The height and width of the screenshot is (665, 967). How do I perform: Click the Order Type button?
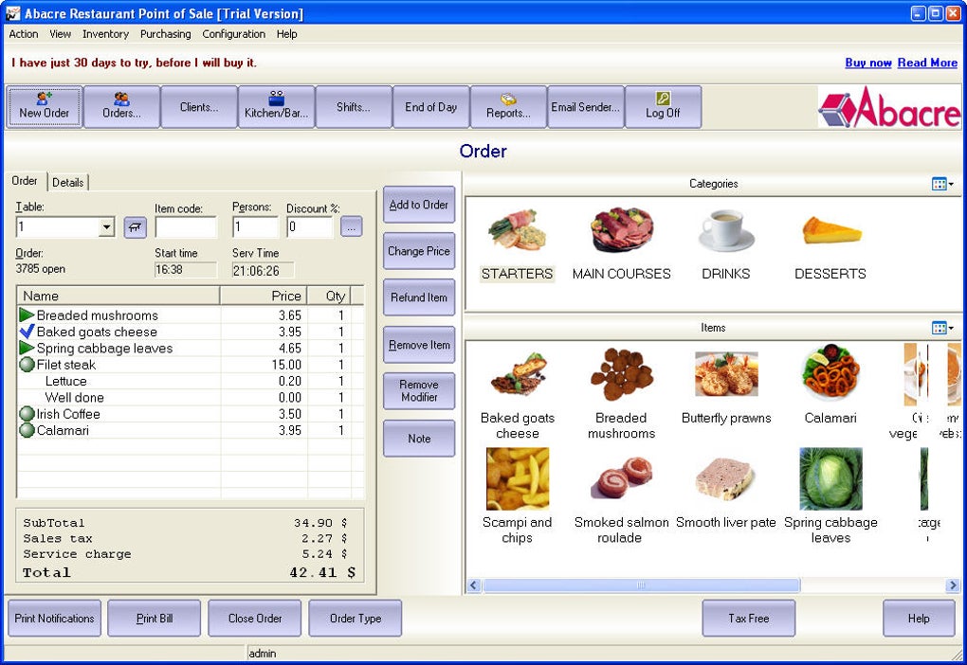[x=356, y=619]
